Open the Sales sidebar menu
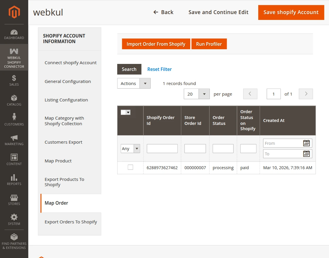The image size is (329, 258). point(14,80)
